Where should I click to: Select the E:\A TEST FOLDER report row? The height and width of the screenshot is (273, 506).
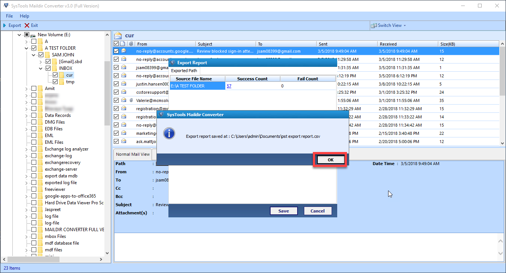[253, 86]
